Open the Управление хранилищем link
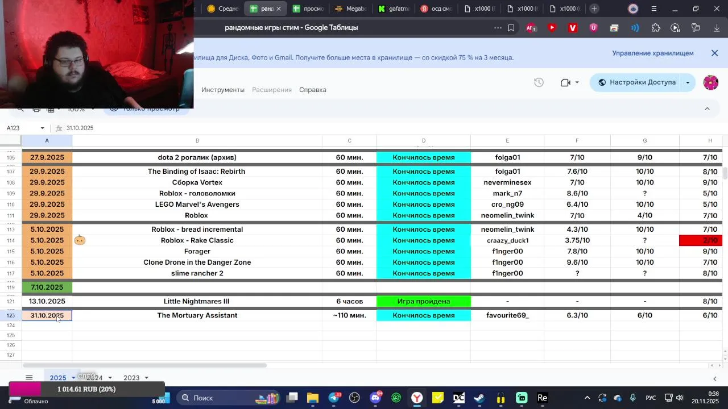This screenshot has height=409, width=728. click(x=652, y=53)
